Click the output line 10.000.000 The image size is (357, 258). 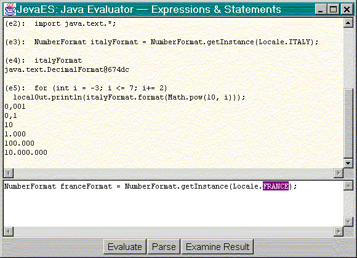(x=26, y=152)
